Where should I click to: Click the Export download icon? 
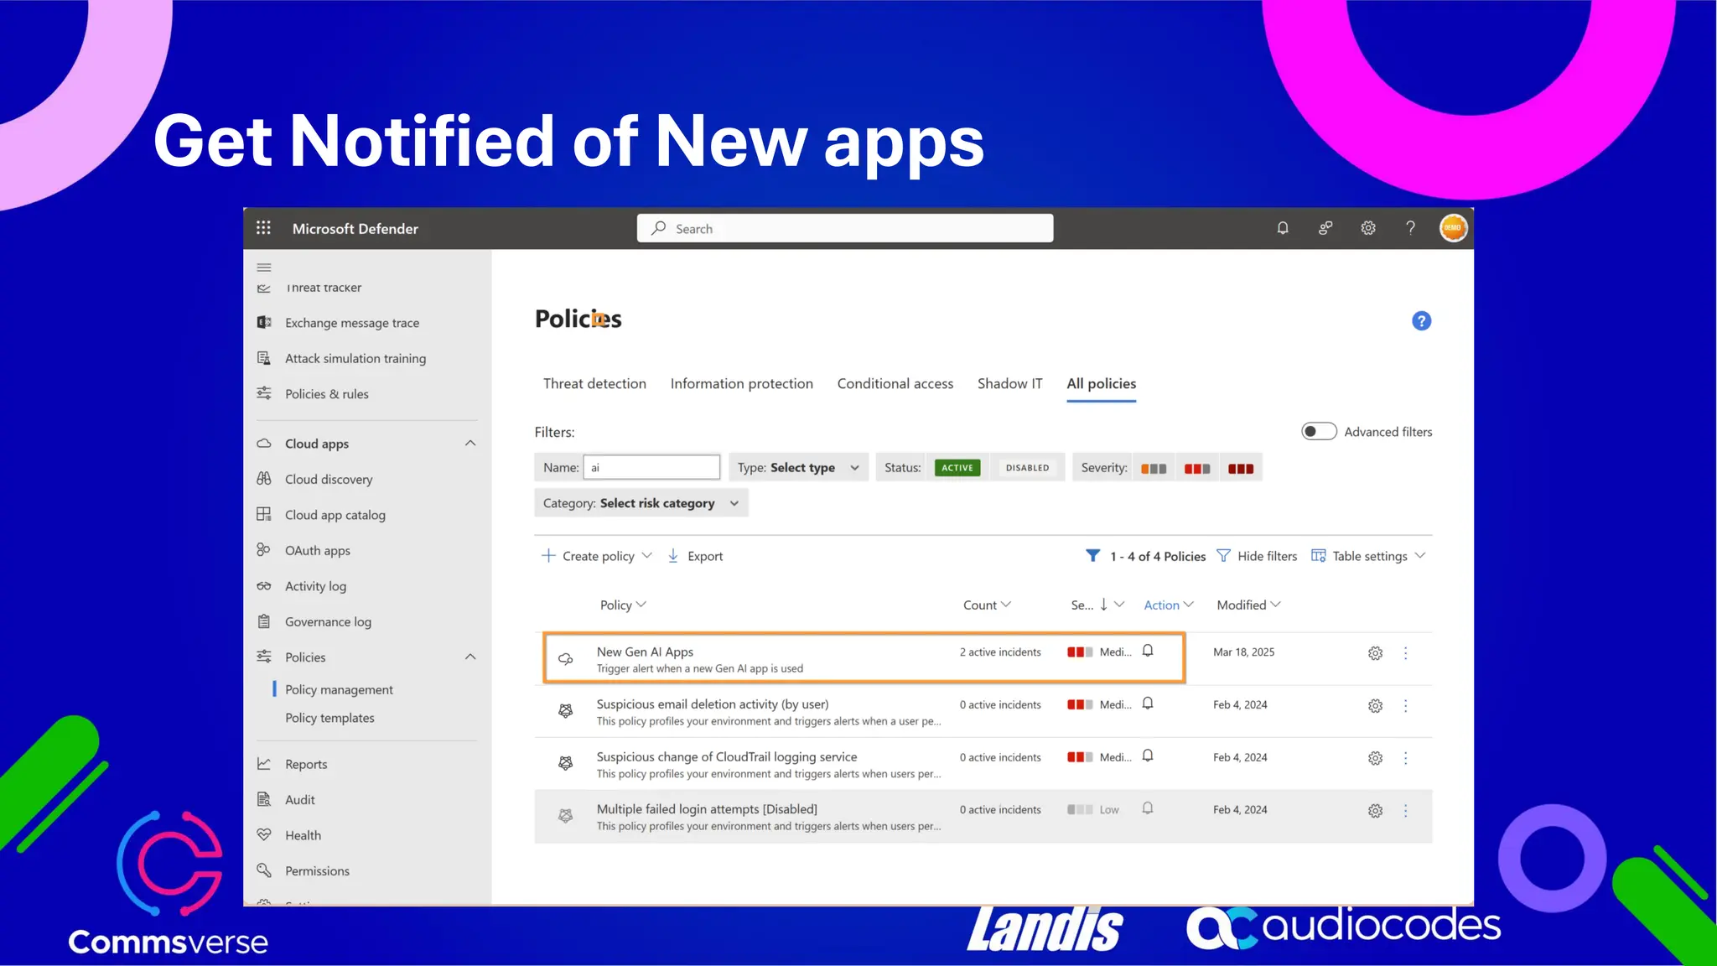(673, 556)
